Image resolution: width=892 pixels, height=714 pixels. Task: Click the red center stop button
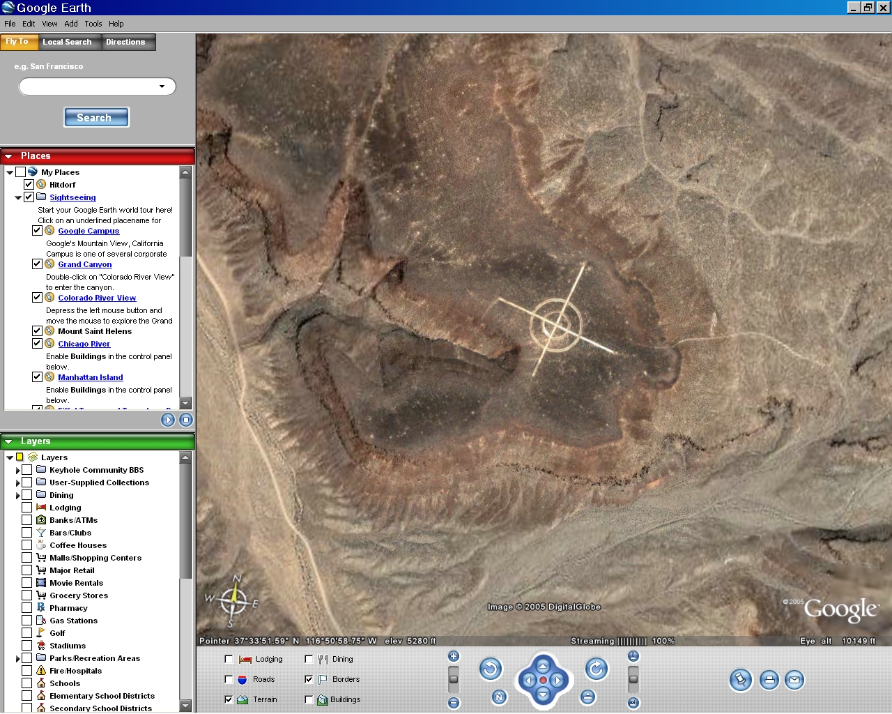click(x=543, y=681)
